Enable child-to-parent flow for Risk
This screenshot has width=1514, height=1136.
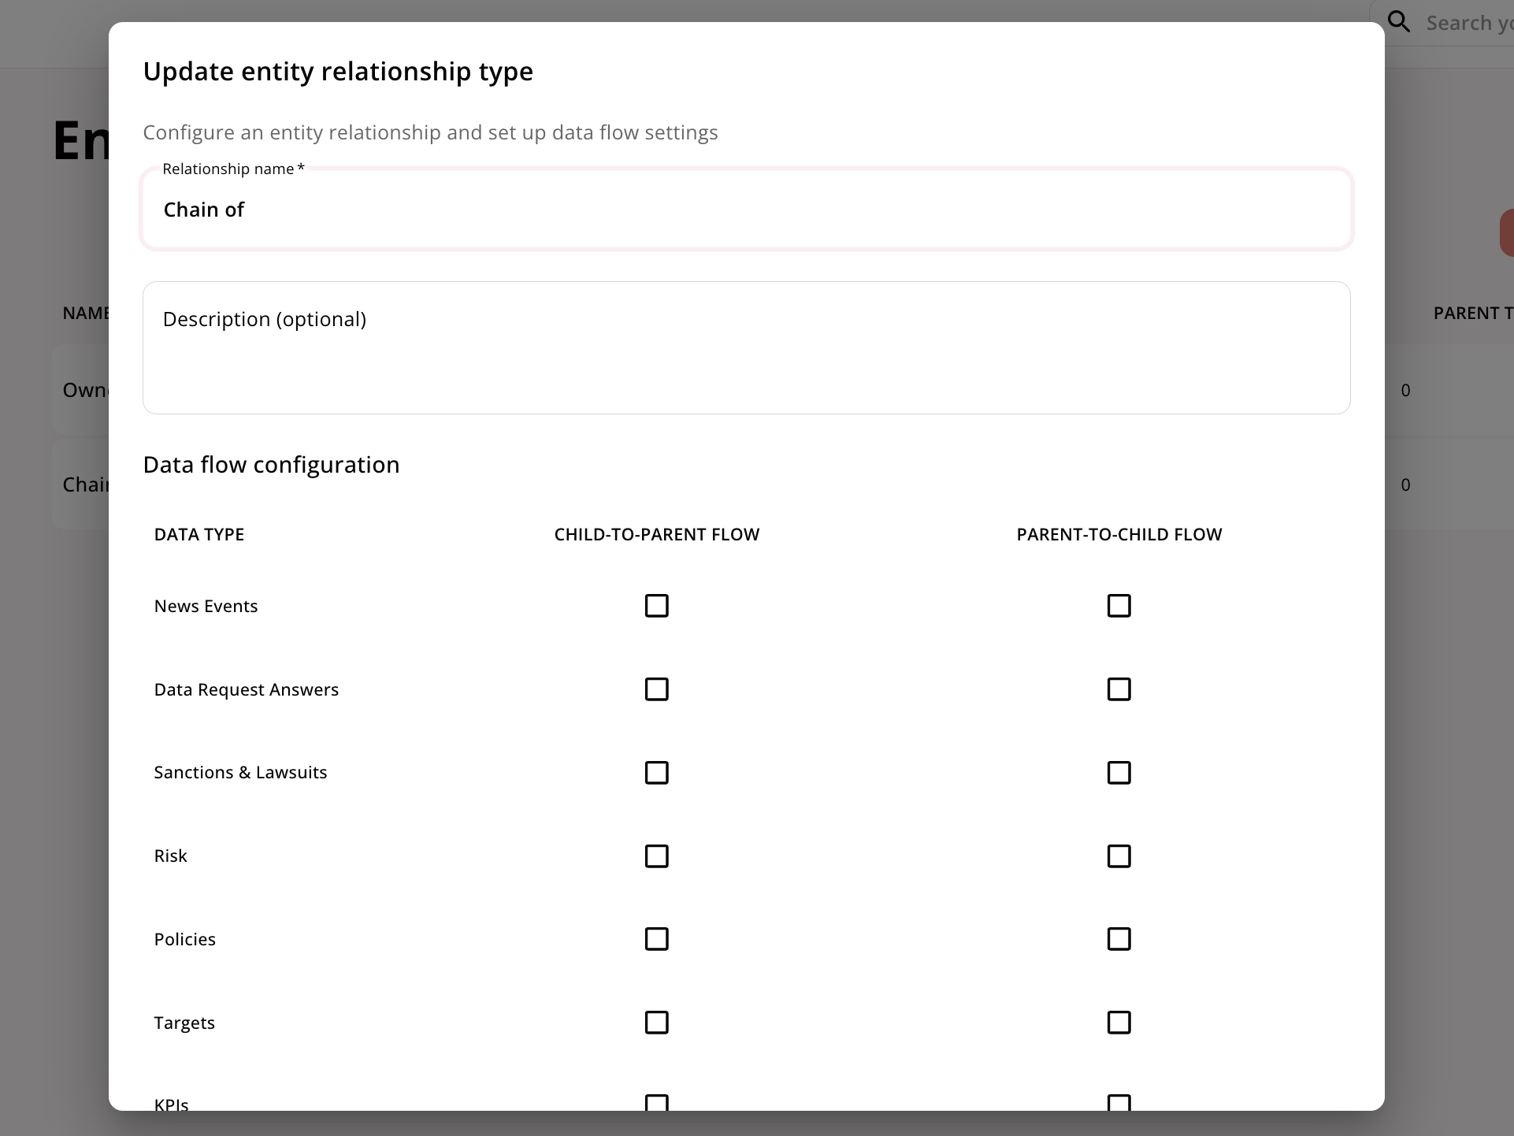click(656, 856)
